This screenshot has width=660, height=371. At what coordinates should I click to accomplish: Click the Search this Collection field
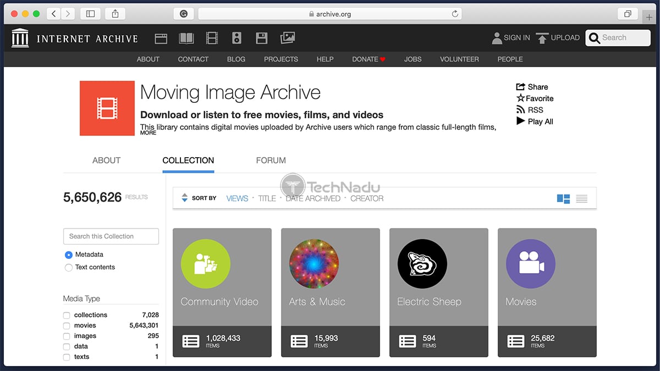point(111,236)
